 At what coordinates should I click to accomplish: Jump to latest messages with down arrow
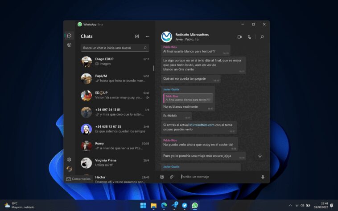point(260,156)
